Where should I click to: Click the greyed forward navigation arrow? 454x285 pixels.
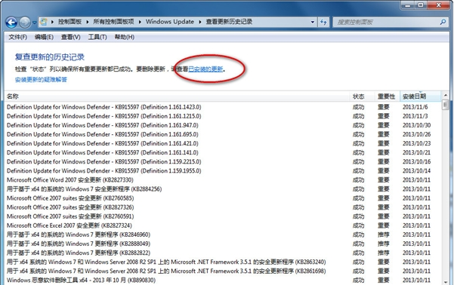[25, 23]
